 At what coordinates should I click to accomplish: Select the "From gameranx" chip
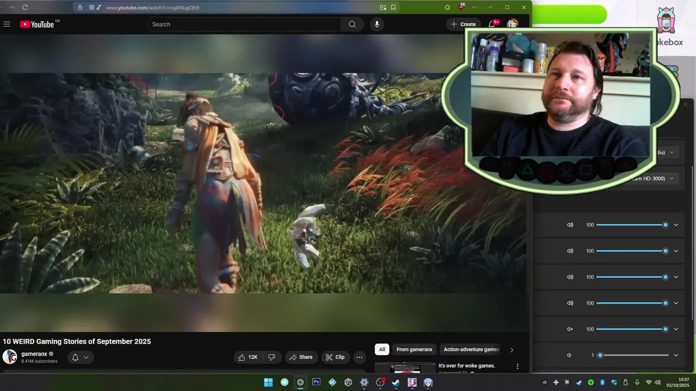[414, 350]
